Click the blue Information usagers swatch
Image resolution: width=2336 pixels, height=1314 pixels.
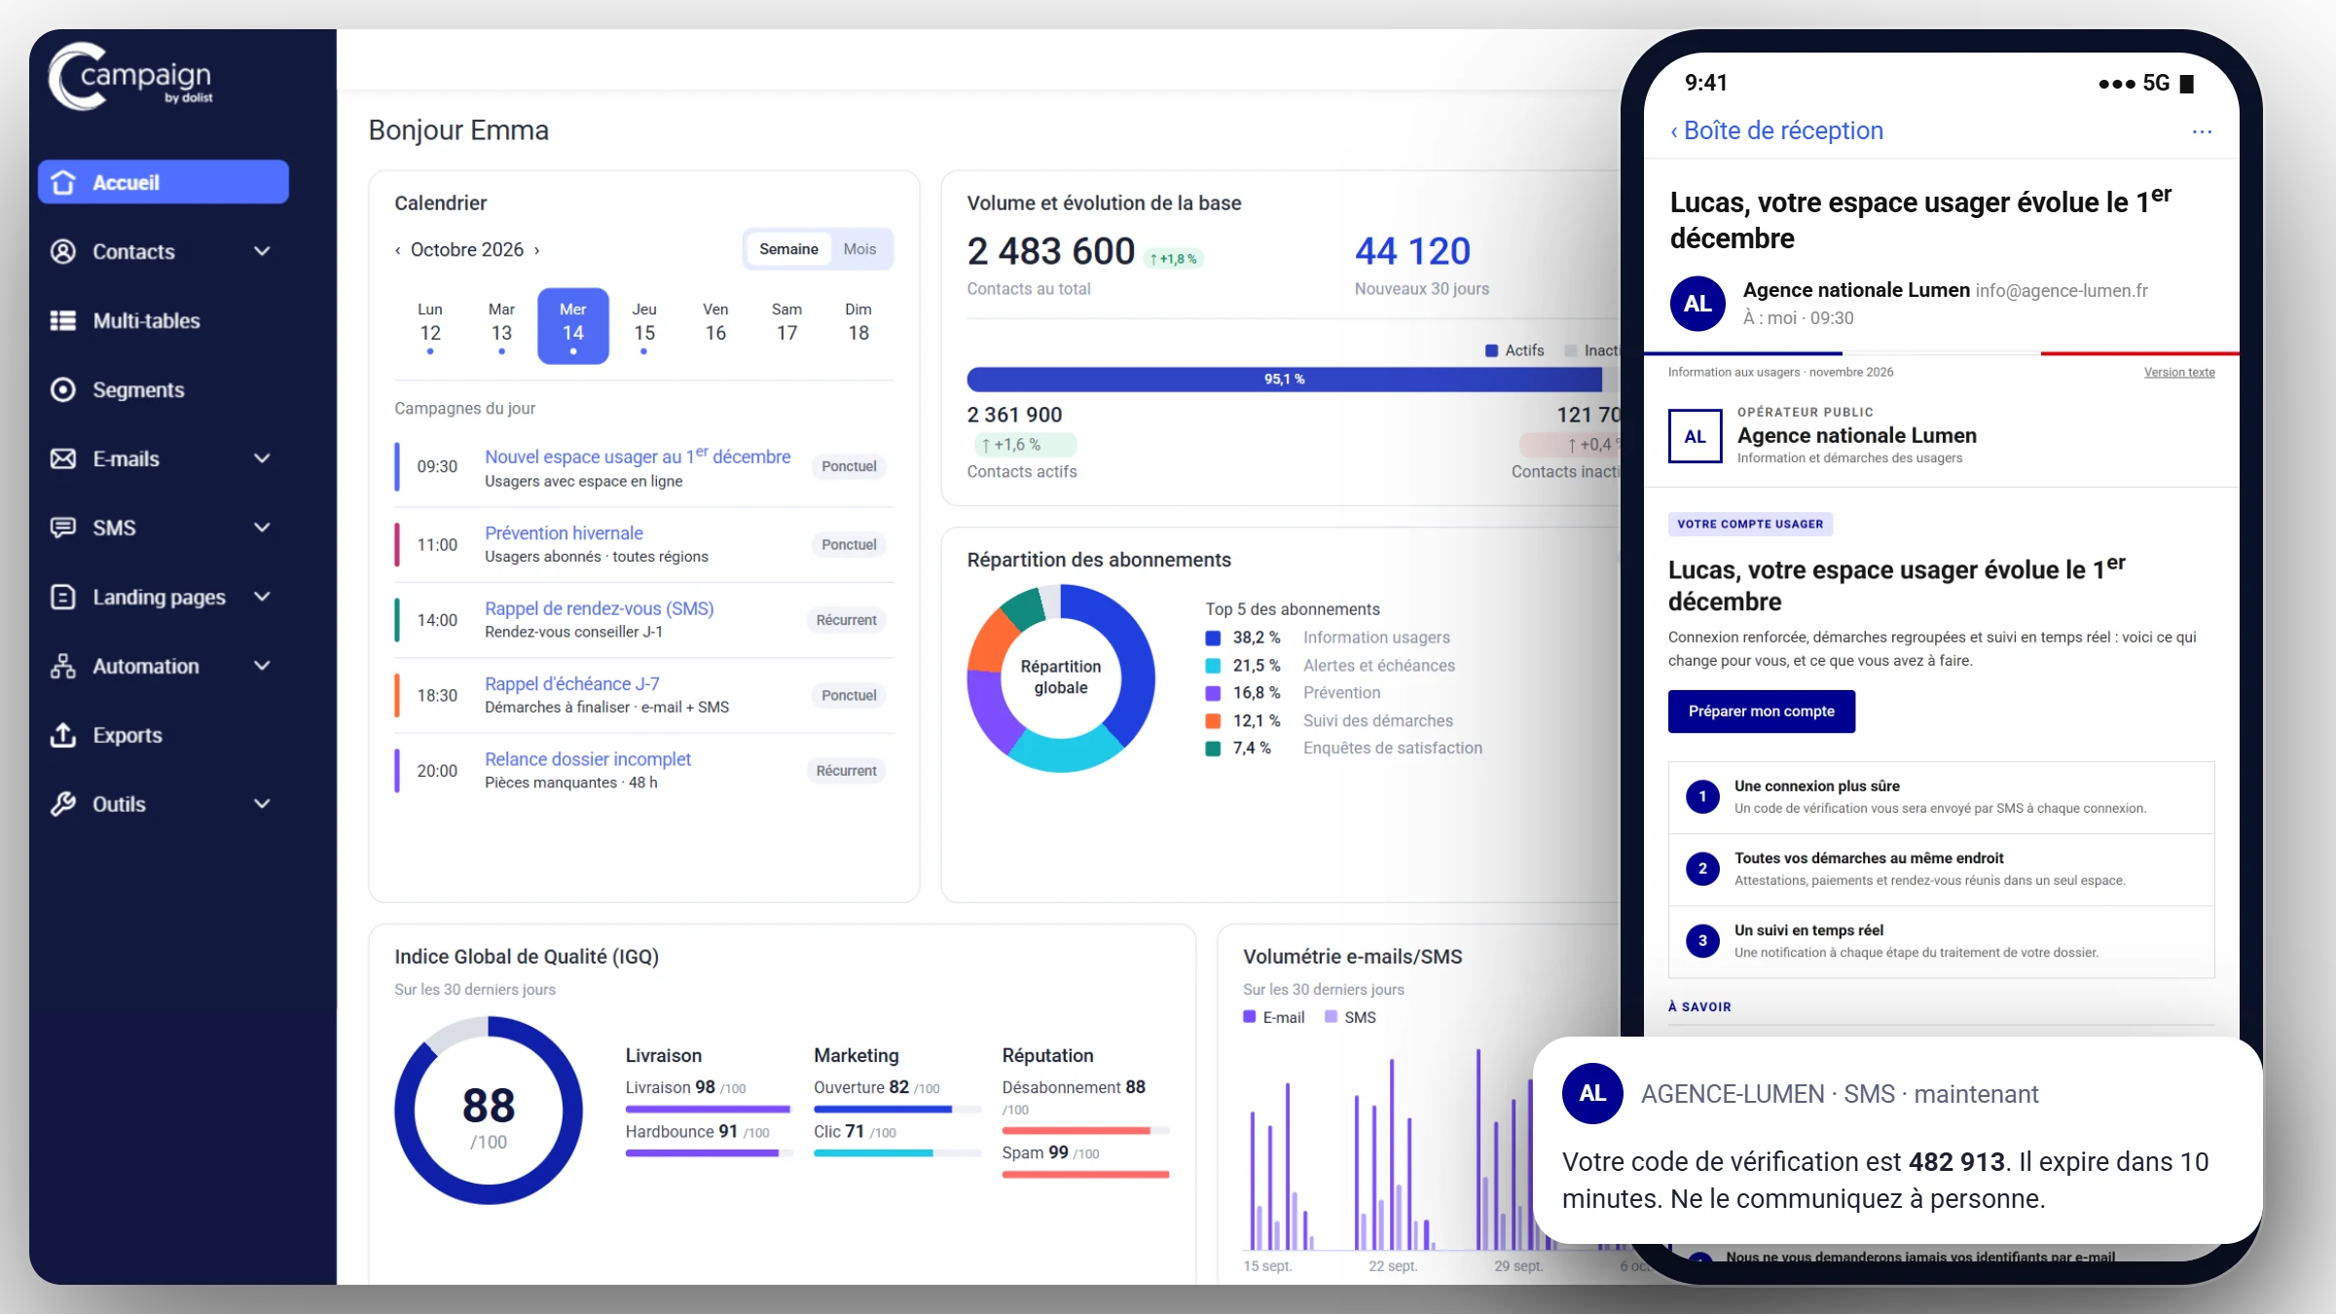point(1213,638)
